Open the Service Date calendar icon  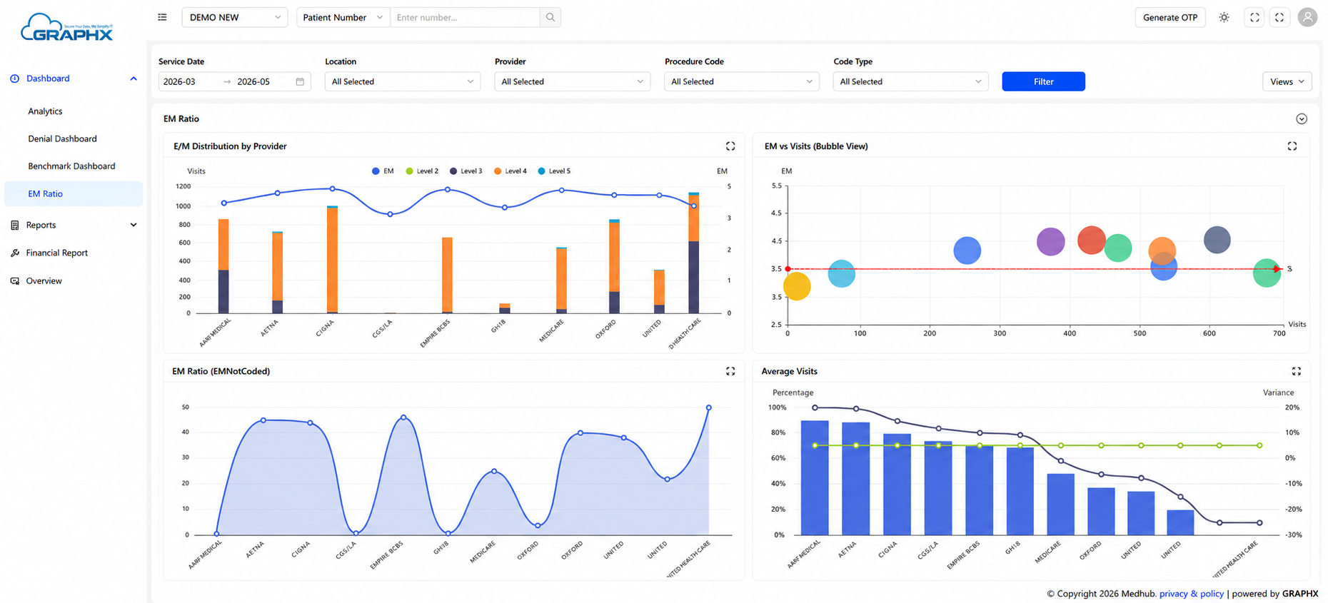(300, 81)
